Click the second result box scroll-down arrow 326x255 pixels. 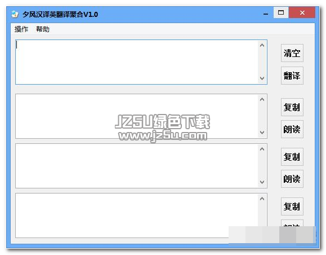click(x=262, y=182)
